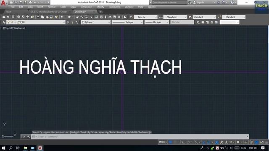
Task: Open File Explorer from taskbar
Action: (x=25, y=148)
